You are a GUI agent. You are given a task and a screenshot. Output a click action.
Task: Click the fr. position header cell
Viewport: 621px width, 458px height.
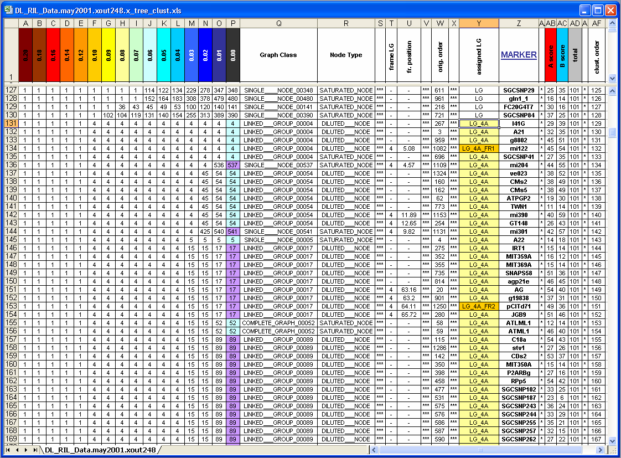point(409,55)
